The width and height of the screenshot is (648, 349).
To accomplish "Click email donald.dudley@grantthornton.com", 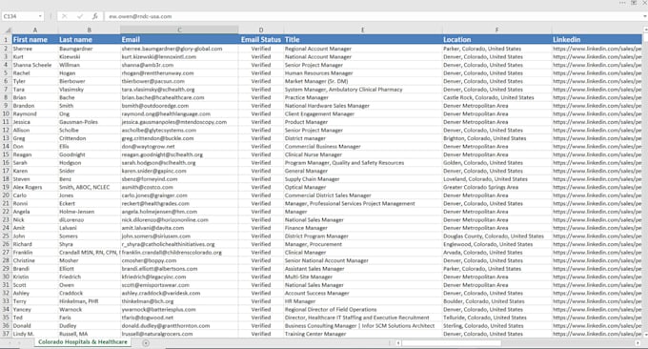I will (x=179, y=326).
